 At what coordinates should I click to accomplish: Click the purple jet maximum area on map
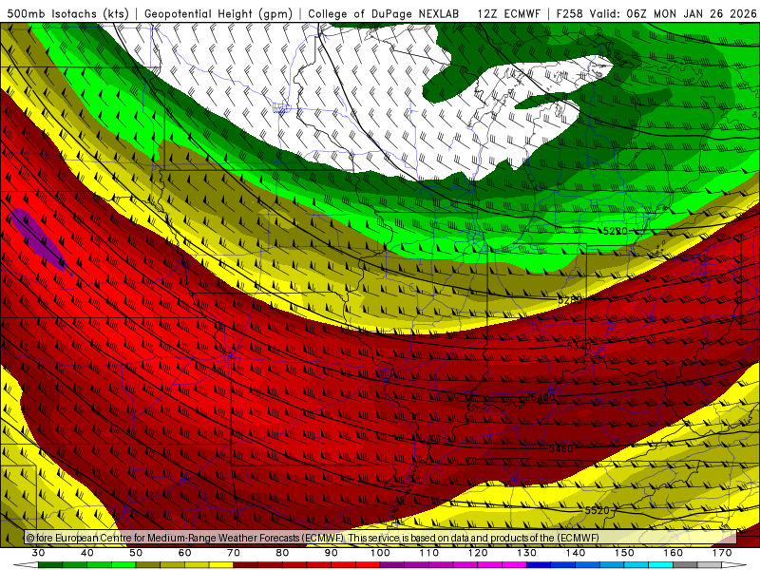pos(38,238)
